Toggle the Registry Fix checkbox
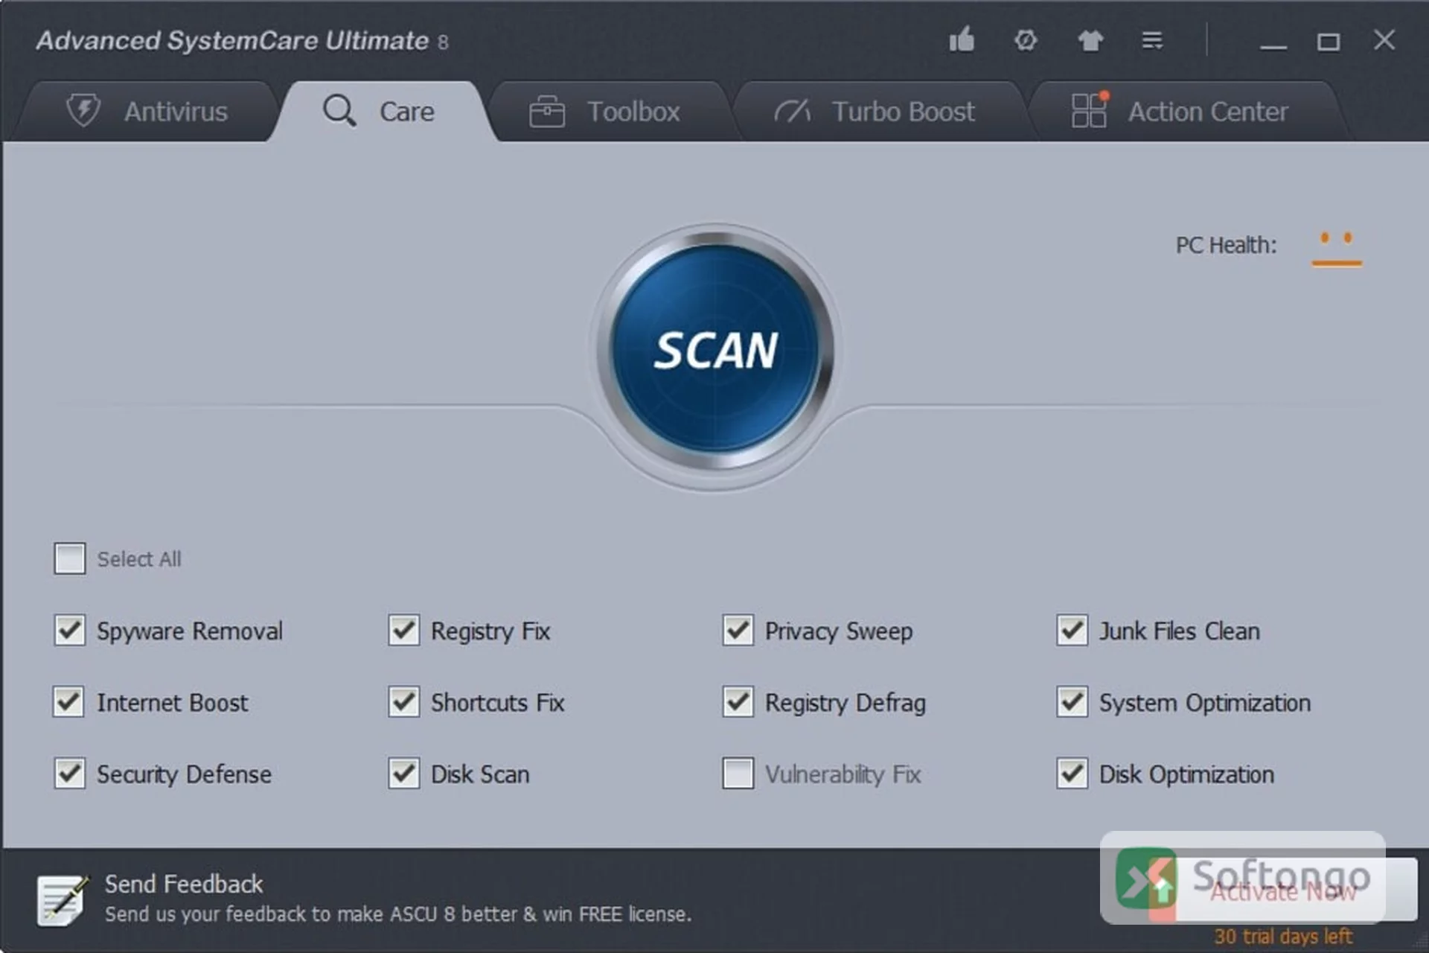This screenshot has height=953, width=1429. [404, 631]
